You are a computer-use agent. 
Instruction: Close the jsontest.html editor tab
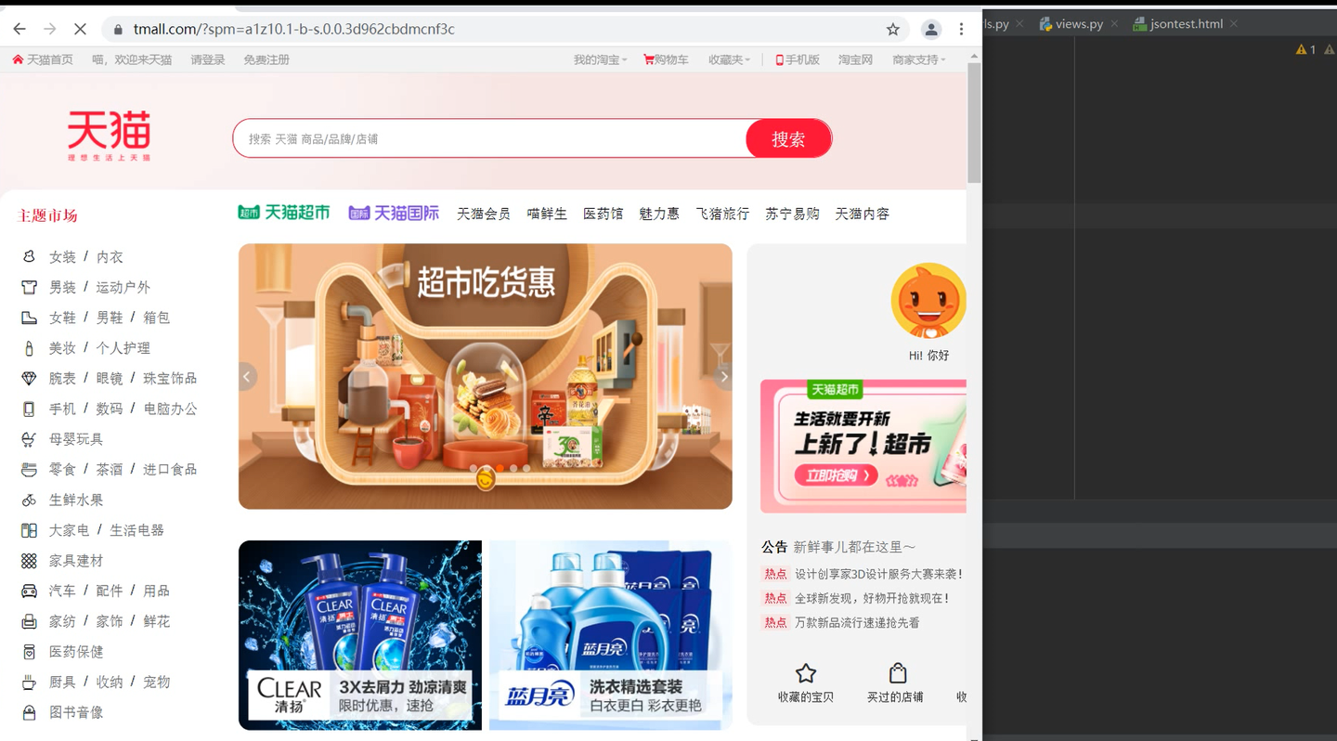coord(1234,24)
